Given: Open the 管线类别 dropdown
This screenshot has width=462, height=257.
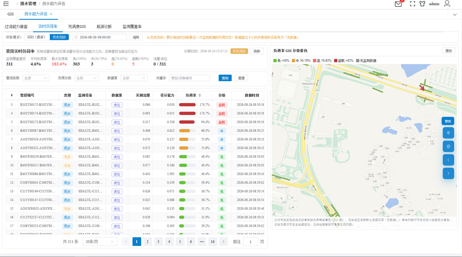Looking at the screenshot, I should 36,78.
